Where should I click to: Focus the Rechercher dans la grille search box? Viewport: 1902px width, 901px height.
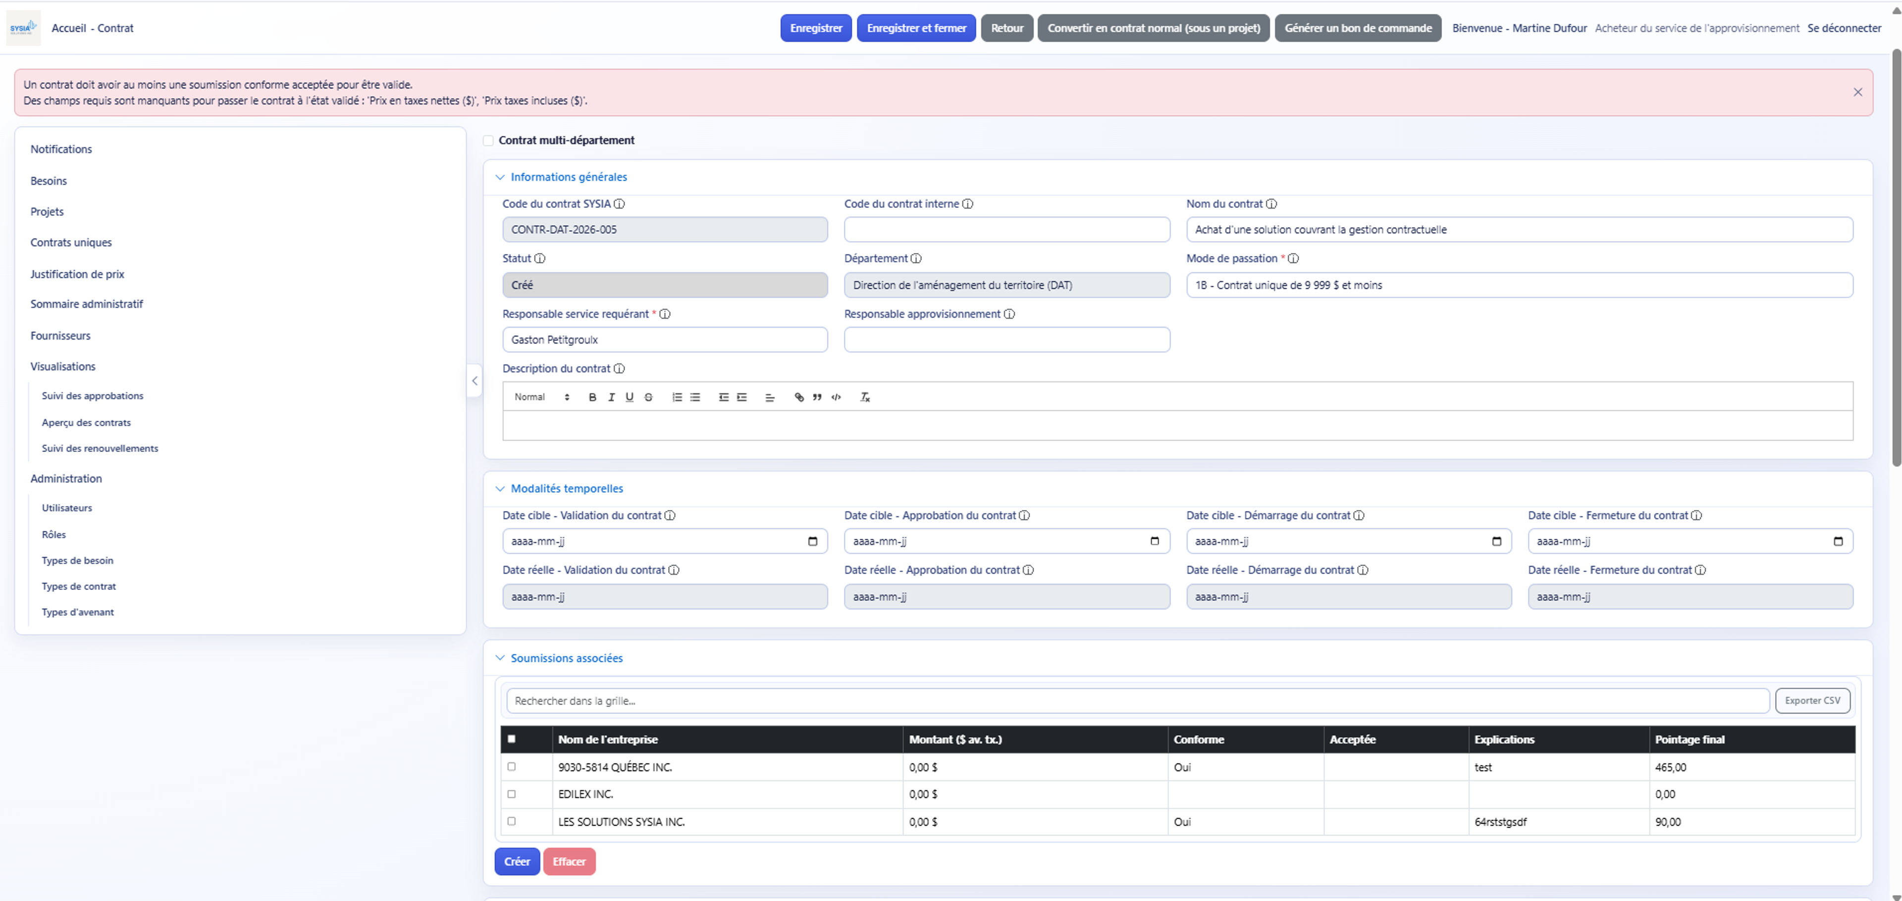tap(1138, 701)
